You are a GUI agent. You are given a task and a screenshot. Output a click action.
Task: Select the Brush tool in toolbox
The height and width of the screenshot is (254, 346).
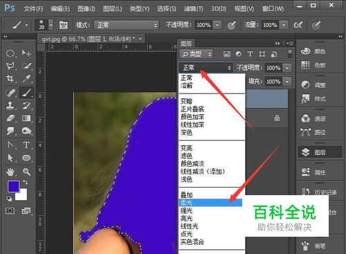tap(26, 93)
